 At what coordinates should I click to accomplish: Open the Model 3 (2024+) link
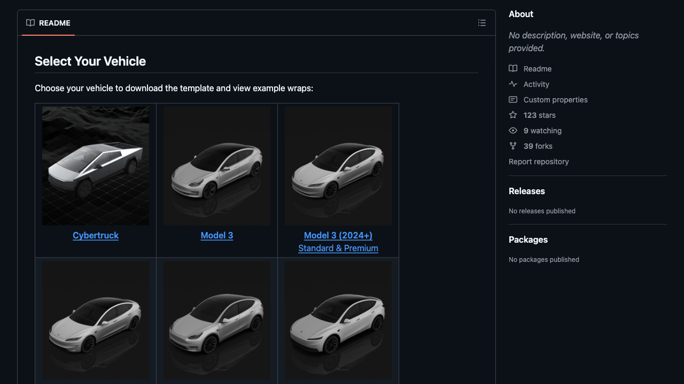(338, 235)
